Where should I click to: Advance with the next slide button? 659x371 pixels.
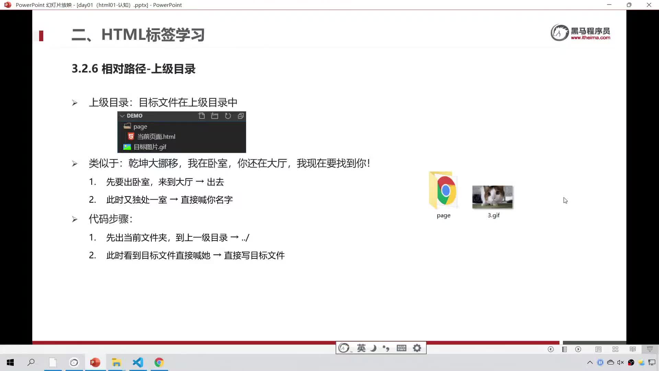pos(578,349)
